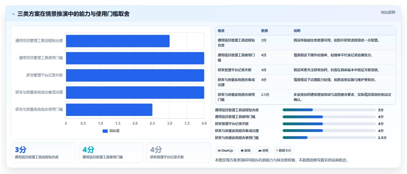Select the Chart.js chip
The width and height of the screenshot is (407, 174).
(225, 150)
